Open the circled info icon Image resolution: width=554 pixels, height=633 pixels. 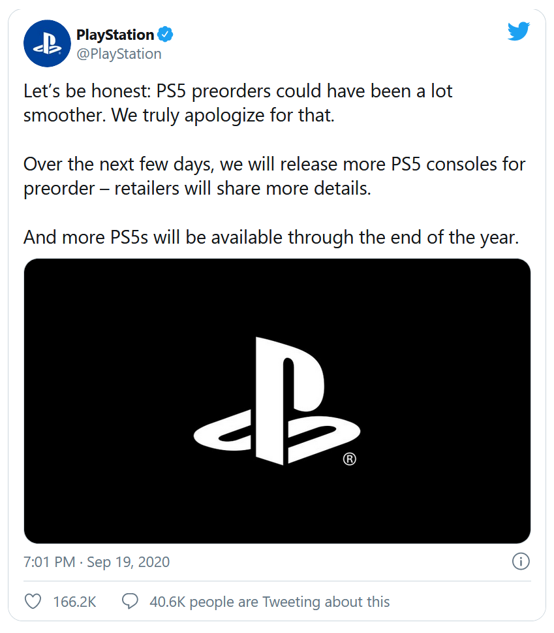[520, 562]
